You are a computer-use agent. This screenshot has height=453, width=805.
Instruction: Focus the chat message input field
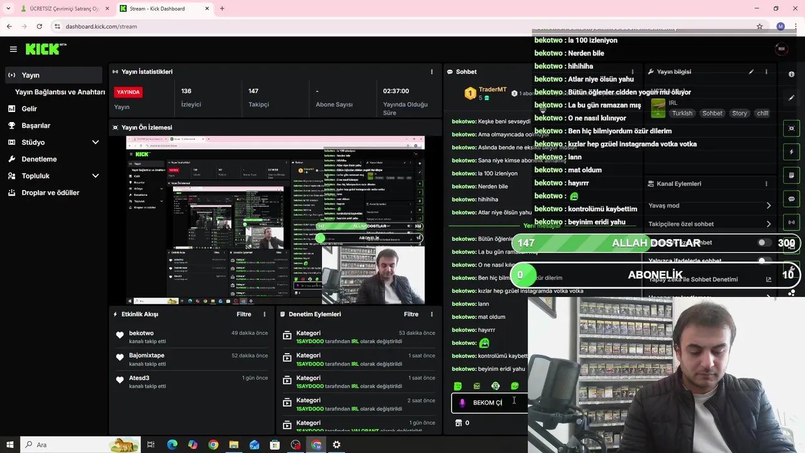[x=491, y=403]
